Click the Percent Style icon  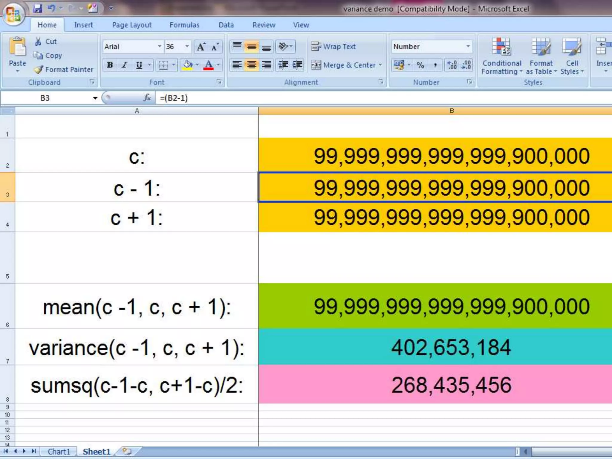click(x=420, y=65)
